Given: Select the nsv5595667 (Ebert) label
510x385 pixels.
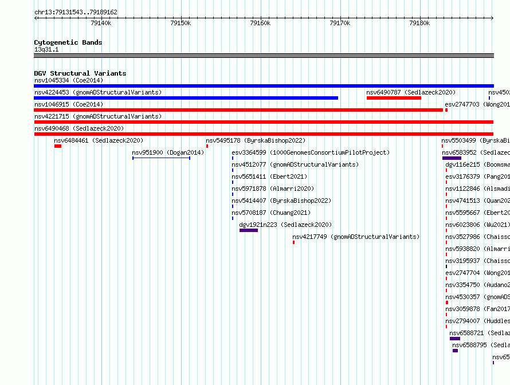Looking at the screenshot, I should (477, 213).
